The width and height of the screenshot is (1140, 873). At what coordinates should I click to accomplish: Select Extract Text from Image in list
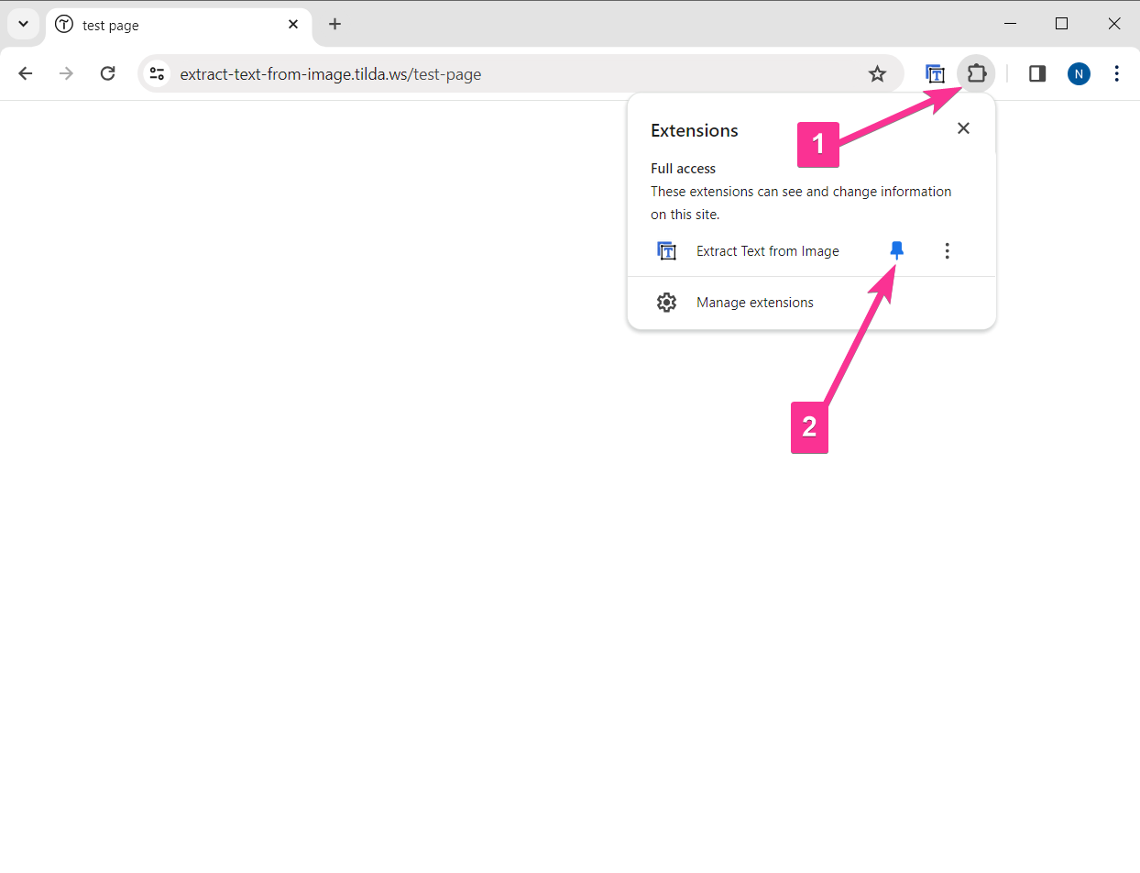click(x=766, y=251)
